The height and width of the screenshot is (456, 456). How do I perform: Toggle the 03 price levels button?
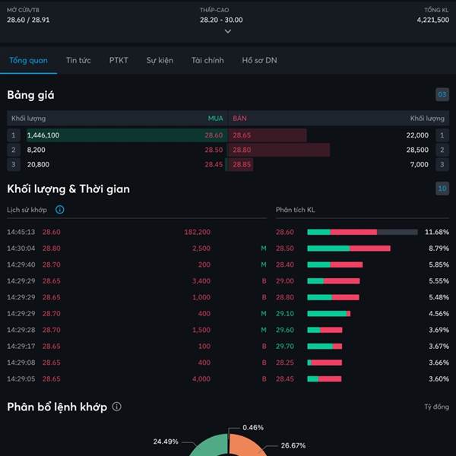point(442,94)
